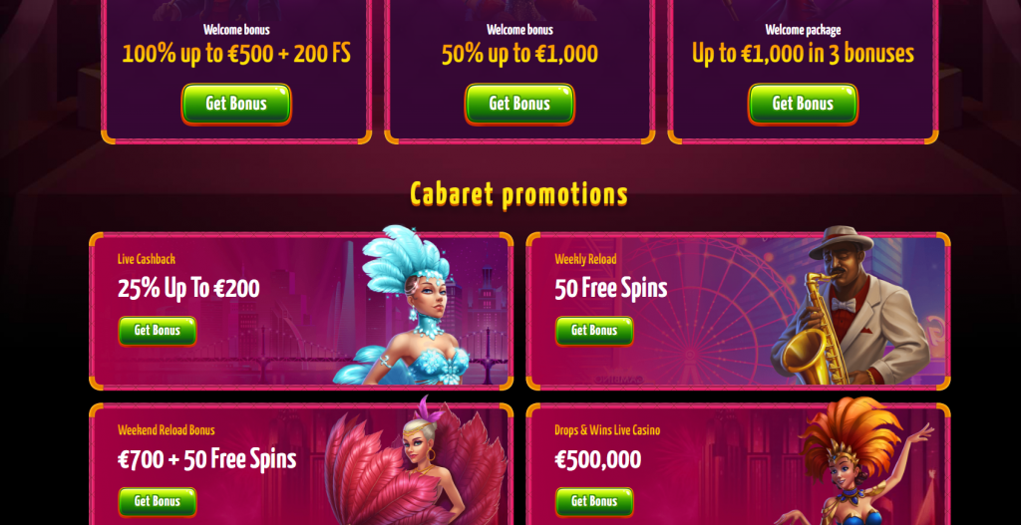The image size is (1021, 525).
Task: Select the Live Cashback label
Action: tap(147, 259)
